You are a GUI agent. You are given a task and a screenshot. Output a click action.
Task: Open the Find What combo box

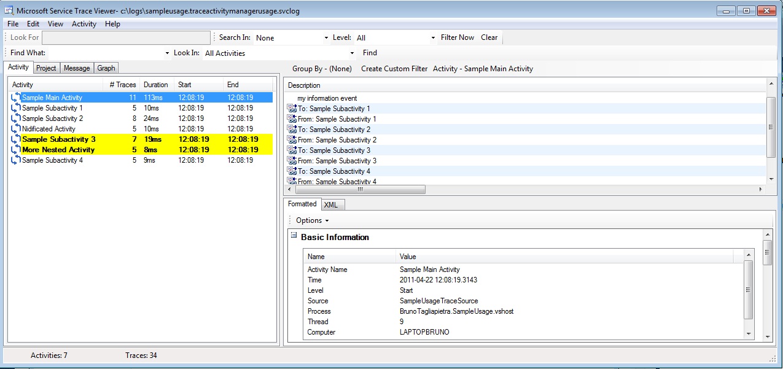pos(167,53)
